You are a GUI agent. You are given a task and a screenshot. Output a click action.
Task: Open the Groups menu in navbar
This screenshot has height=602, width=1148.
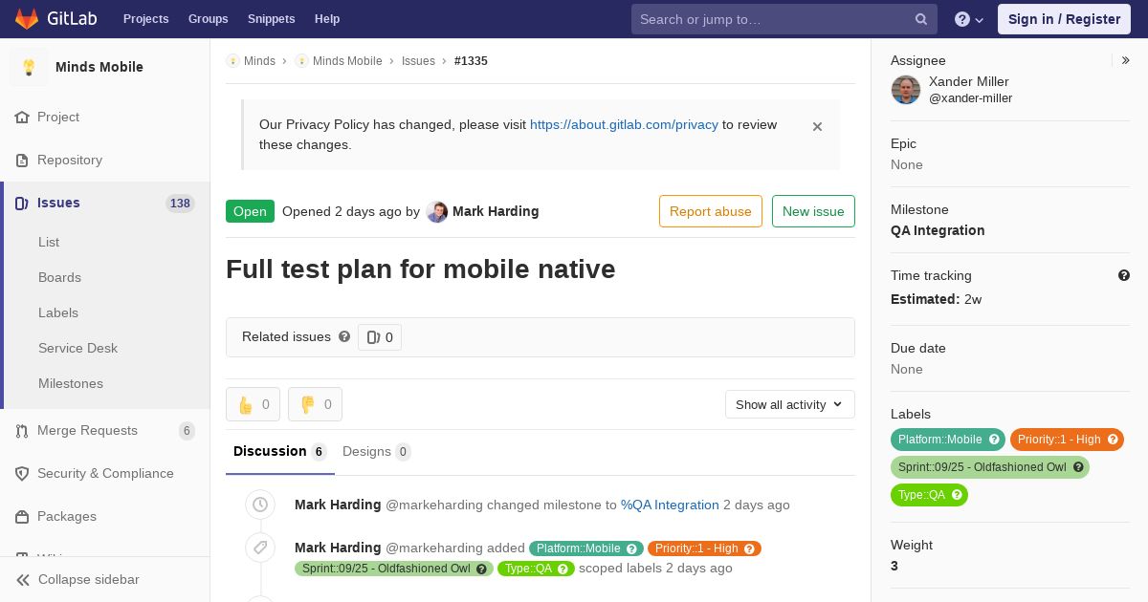(x=208, y=19)
